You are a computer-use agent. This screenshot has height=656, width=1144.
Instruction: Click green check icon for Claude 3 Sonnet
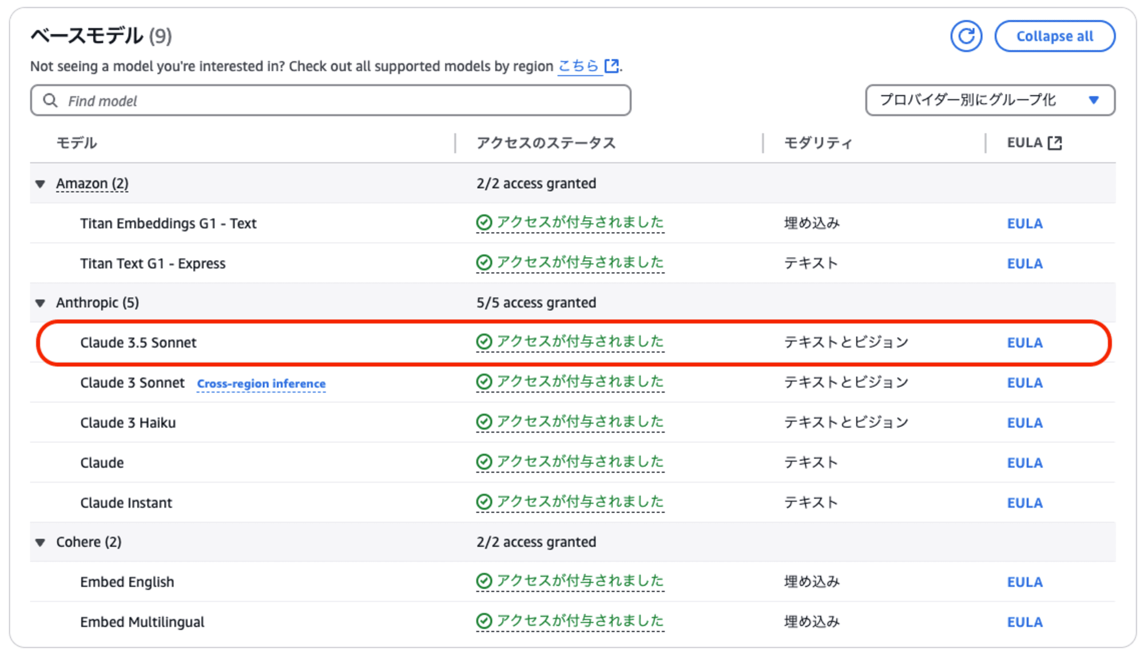pos(484,382)
